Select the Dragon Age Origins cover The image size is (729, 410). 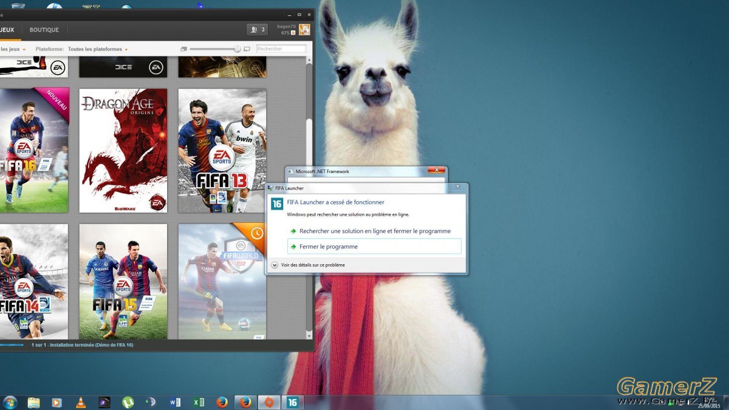pos(123,151)
